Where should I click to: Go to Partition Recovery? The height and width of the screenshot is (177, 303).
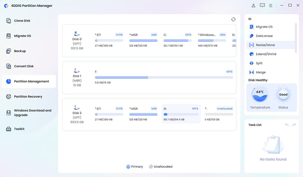coord(28,97)
